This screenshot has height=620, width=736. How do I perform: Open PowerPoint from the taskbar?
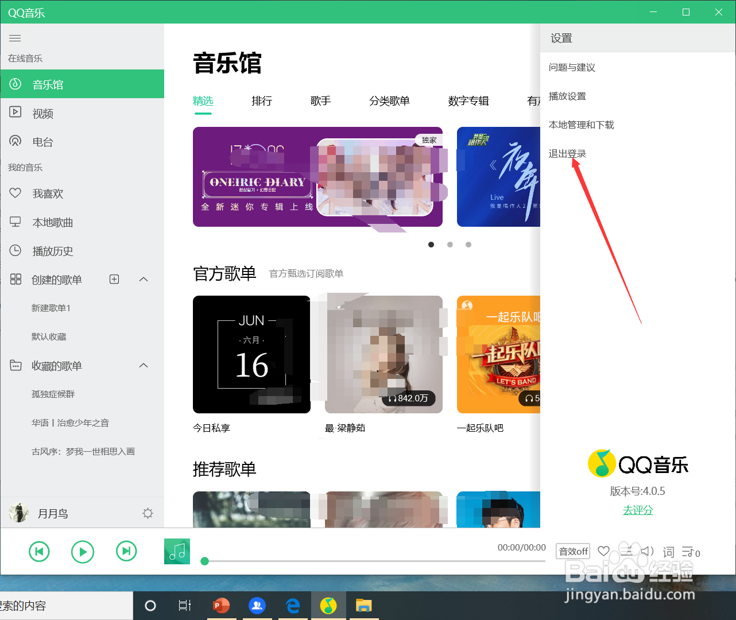pyautogui.click(x=221, y=606)
